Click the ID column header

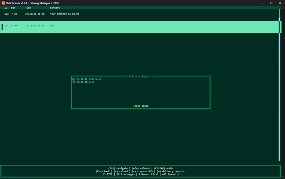(6, 7)
